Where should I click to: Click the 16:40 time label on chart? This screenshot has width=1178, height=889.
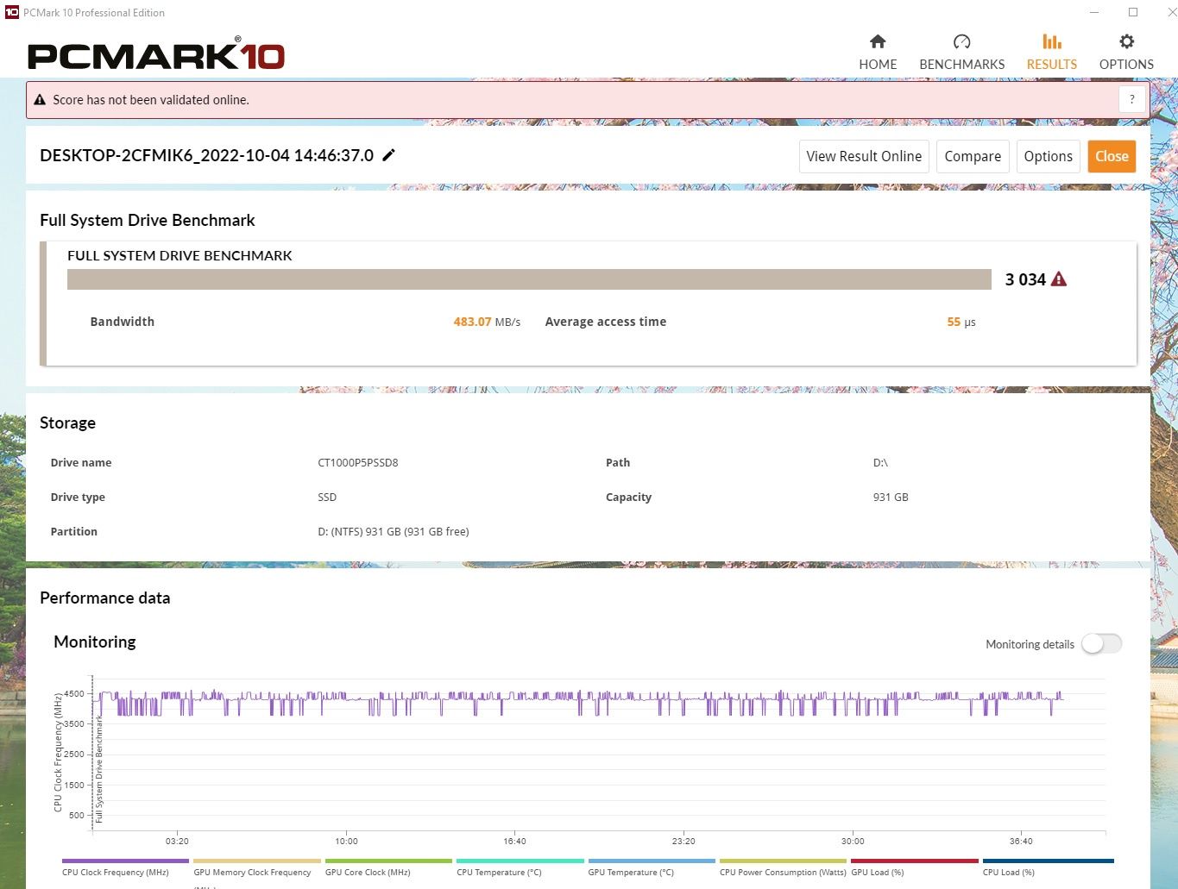(x=514, y=841)
